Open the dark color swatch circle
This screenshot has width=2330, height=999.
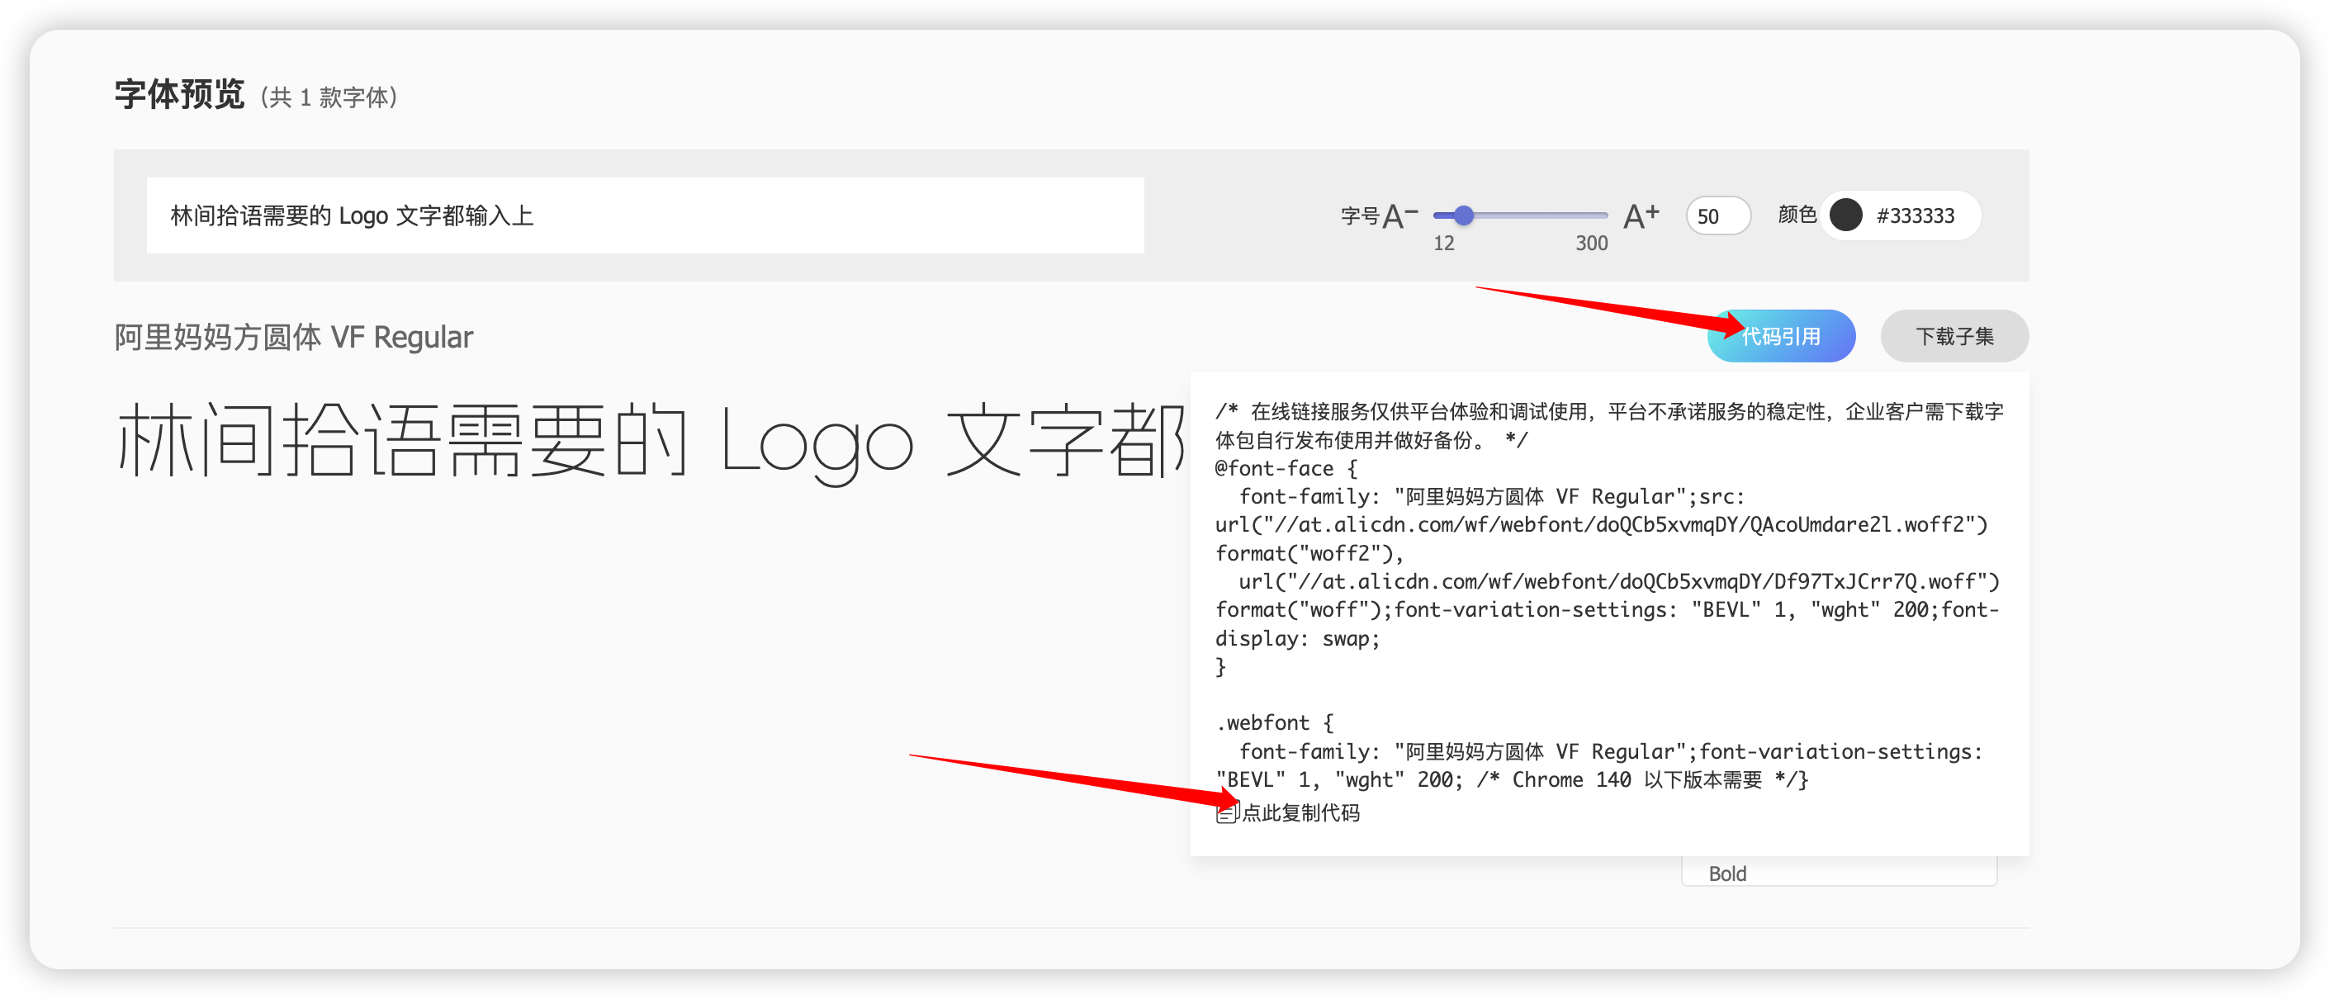click(1845, 215)
